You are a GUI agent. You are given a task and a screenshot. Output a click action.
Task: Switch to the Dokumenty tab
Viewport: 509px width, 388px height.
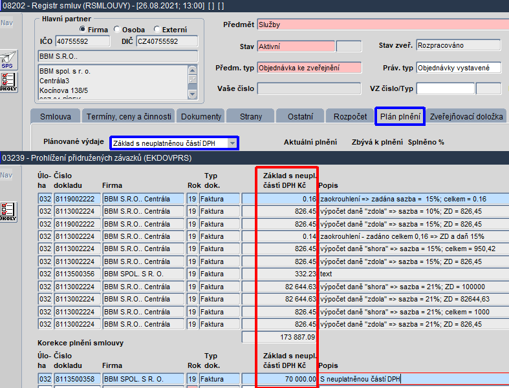tap(201, 117)
